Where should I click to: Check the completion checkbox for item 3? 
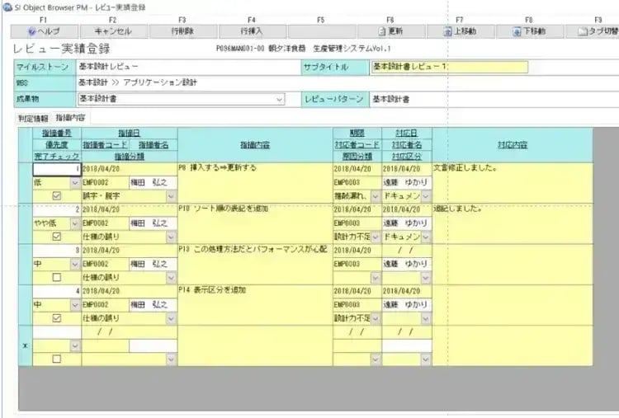click(x=56, y=277)
